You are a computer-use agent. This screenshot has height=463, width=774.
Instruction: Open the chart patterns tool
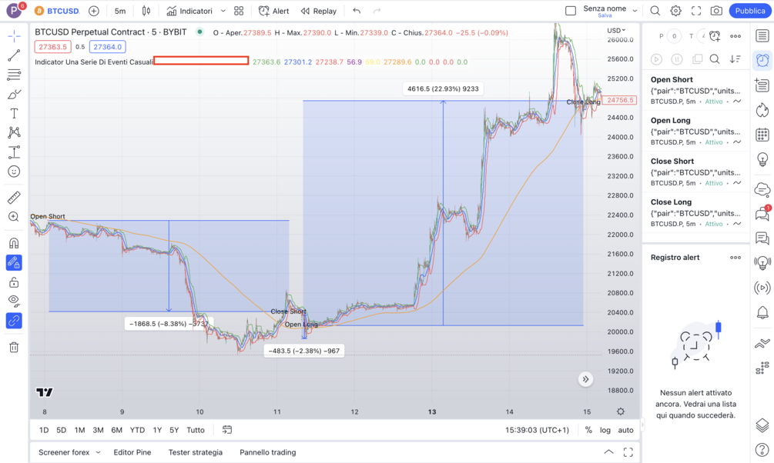pyautogui.click(x=14, y=132)
